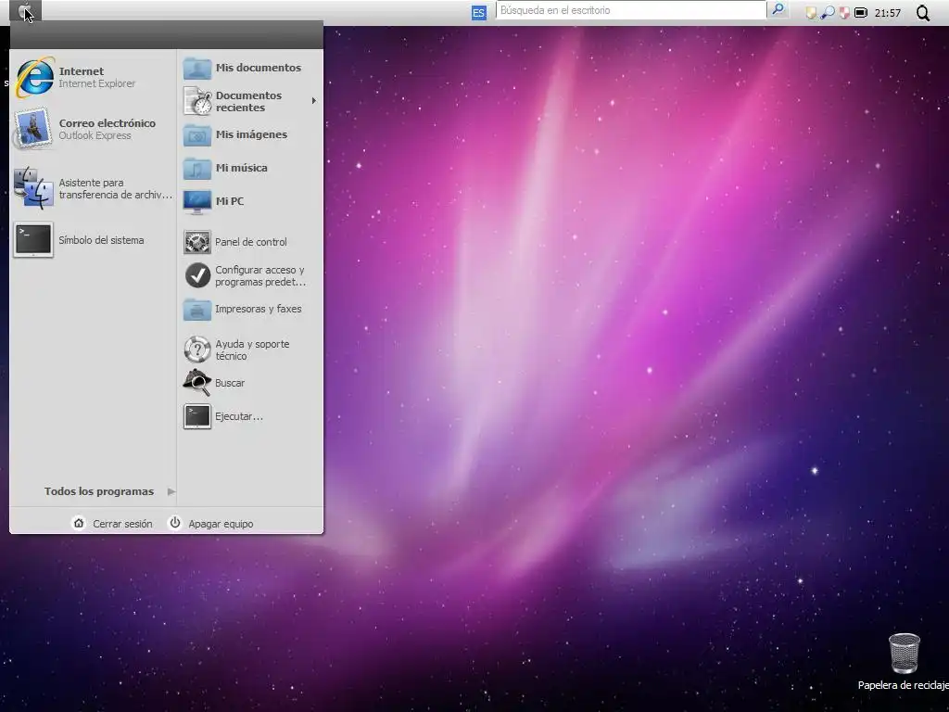Click magnifier tray icon beside shield
Screen dimensions: 949x712
[x=828, y=13]
